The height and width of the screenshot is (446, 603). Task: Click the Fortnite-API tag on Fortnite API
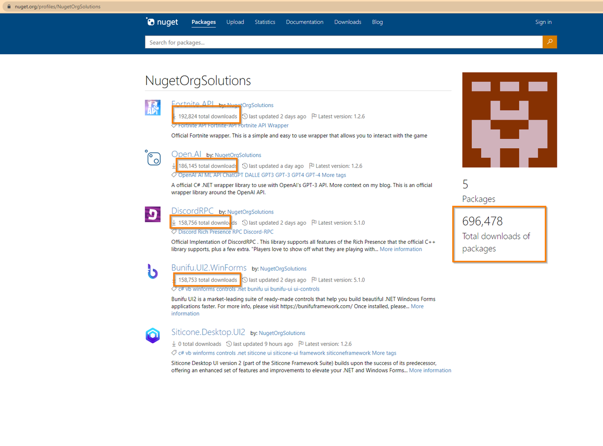pos(222,125)
